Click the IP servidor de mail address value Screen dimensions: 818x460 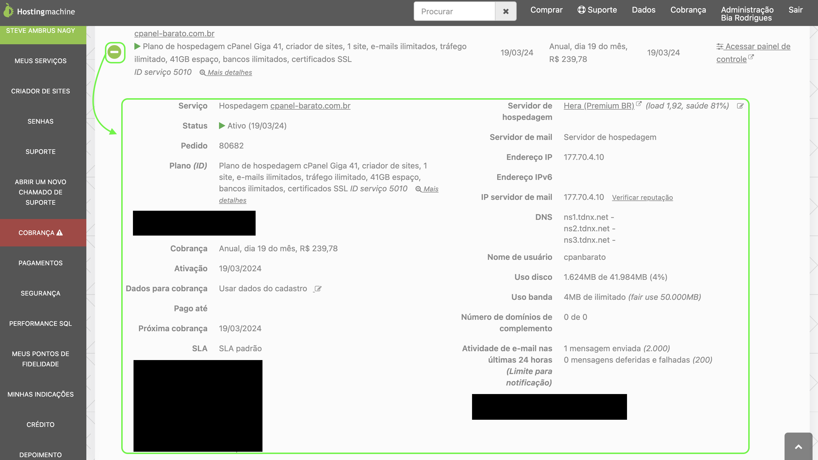click(x=584, y=197)
